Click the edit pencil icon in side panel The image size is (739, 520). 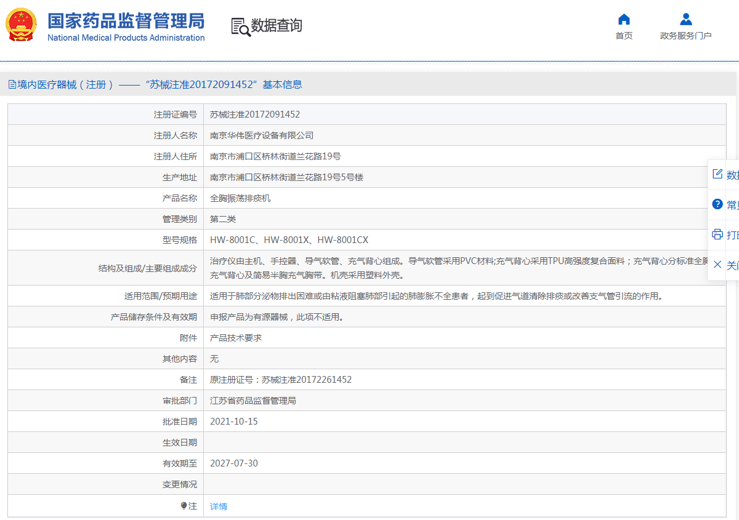pyautogui.click(x=717, y=174)
